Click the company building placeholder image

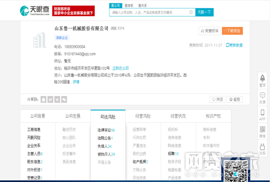40,40
